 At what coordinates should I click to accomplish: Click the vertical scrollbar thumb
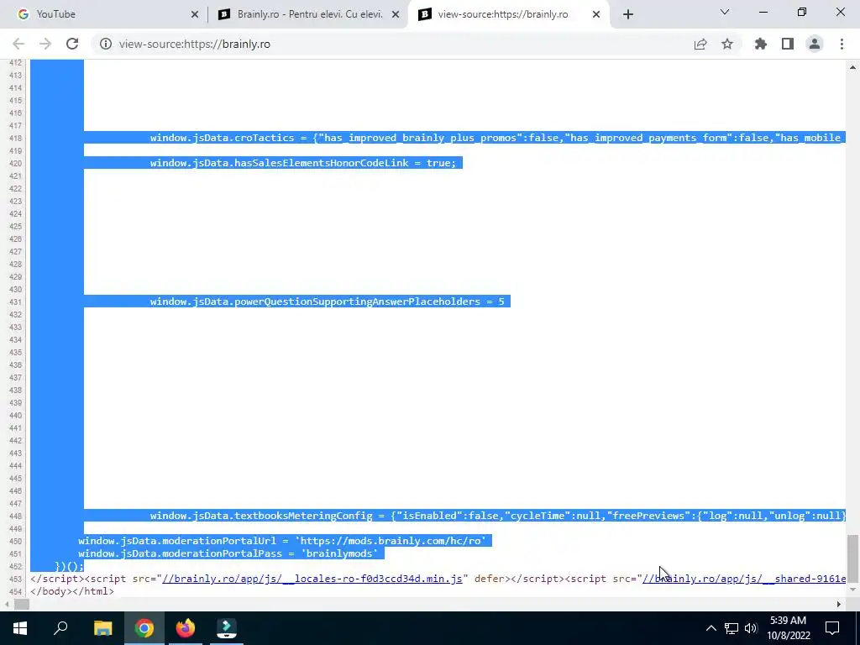click(852, 558)
